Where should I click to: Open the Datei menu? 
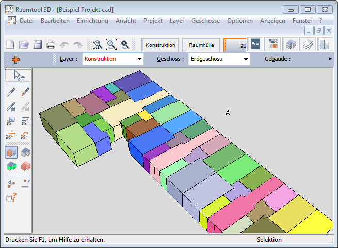click(x=26, y=21)
